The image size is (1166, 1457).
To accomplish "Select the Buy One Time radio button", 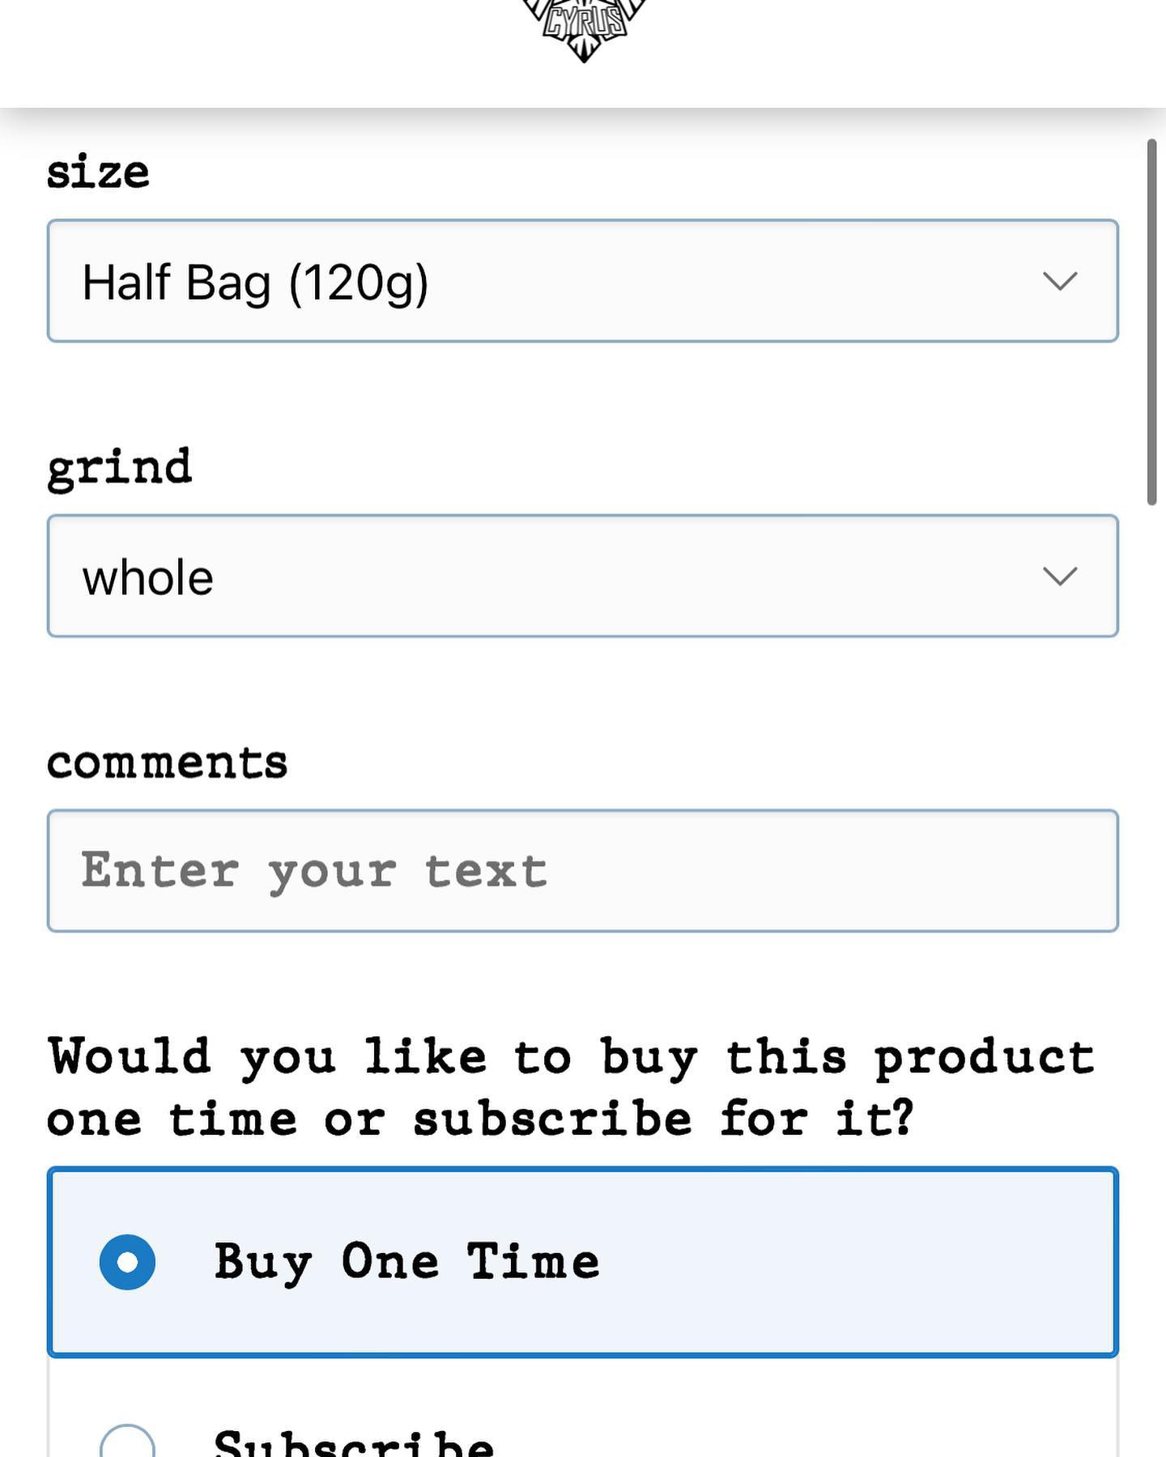I will [x=127, y=1262].
